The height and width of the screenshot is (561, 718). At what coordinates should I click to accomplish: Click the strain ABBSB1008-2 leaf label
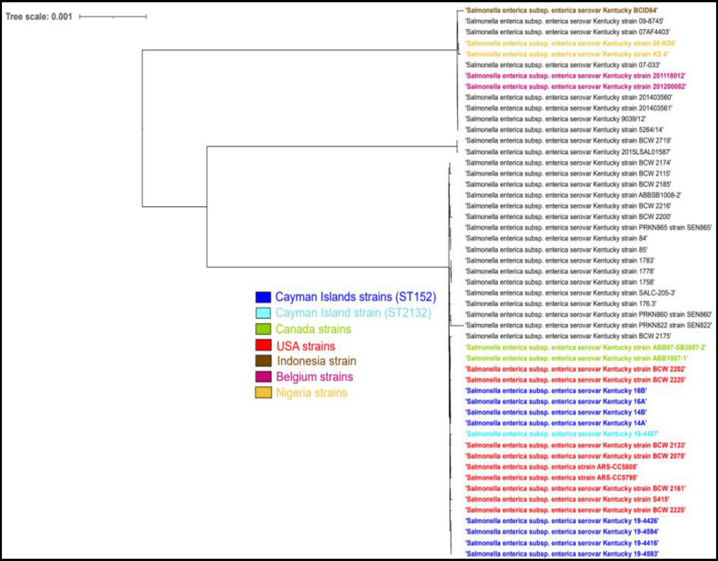[x=573, y=195]
